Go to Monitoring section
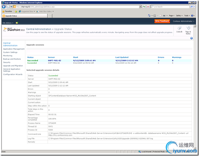 (8, 56)
